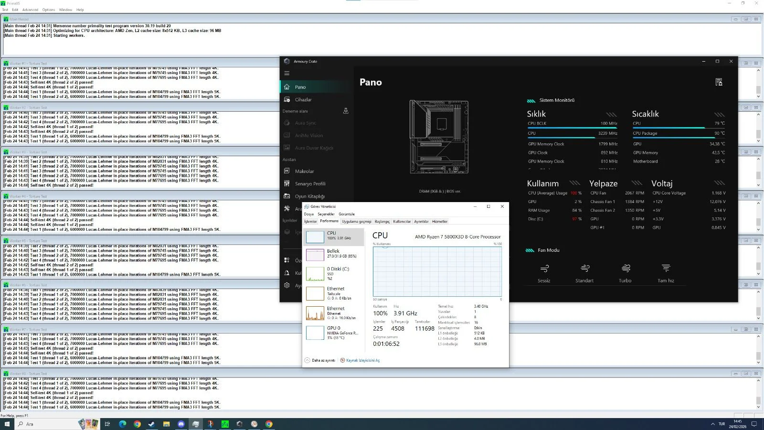The width and height of the screenshot is (764, 430).
Task: Open Task View on the taskbar
Action: 107,424
